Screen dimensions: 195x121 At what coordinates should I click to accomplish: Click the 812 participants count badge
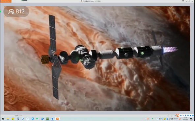point(16,12)
